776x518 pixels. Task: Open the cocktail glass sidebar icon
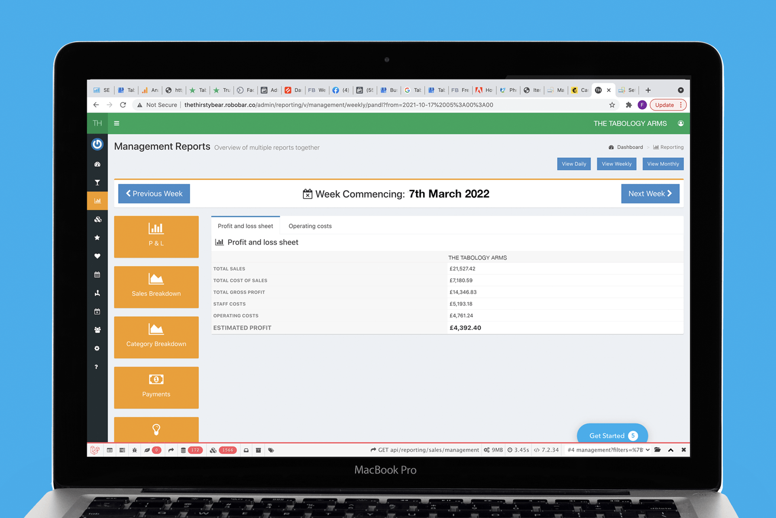click(97, 182)
